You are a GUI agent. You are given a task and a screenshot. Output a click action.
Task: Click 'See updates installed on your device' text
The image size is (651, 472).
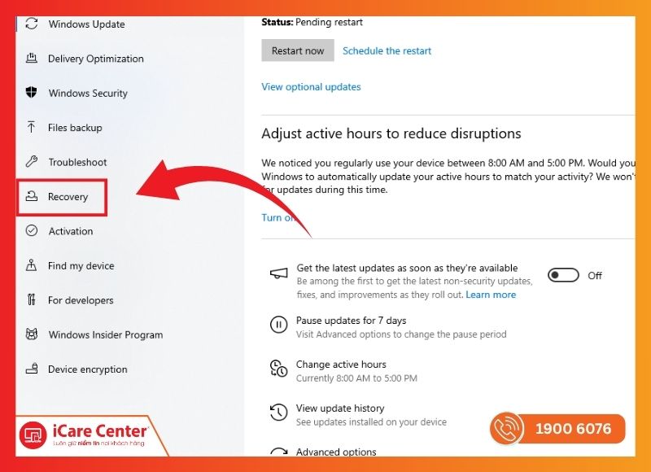(371, 422)
